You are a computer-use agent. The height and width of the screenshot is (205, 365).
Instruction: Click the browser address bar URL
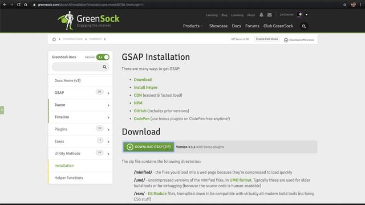pyautogui.click(x=91, y=5)
